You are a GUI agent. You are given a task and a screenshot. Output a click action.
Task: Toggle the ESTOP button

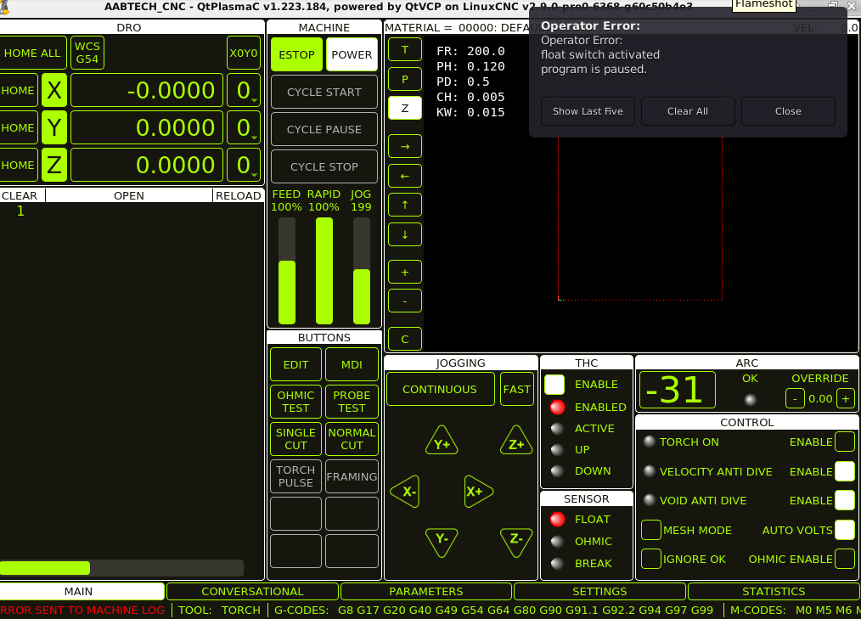(296, 54)
